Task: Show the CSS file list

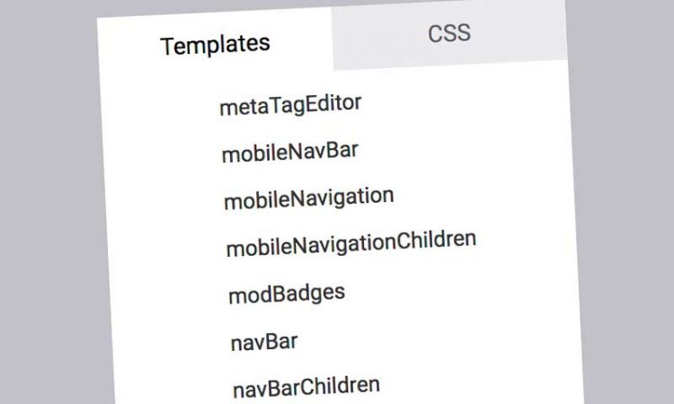Action: coord(449,34)
